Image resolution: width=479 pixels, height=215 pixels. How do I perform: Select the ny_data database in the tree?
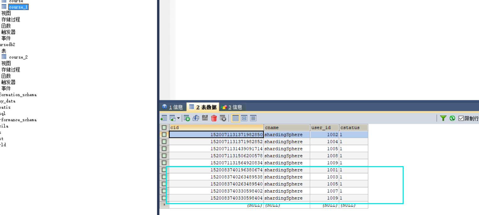8,101
